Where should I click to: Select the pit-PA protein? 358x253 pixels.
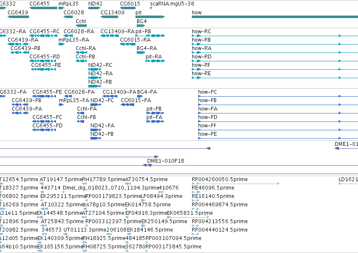(155, 121)
